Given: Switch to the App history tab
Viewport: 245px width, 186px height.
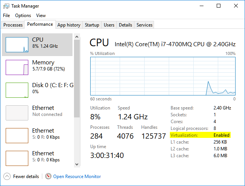Looking at the screenshot, I should point(69,25).
